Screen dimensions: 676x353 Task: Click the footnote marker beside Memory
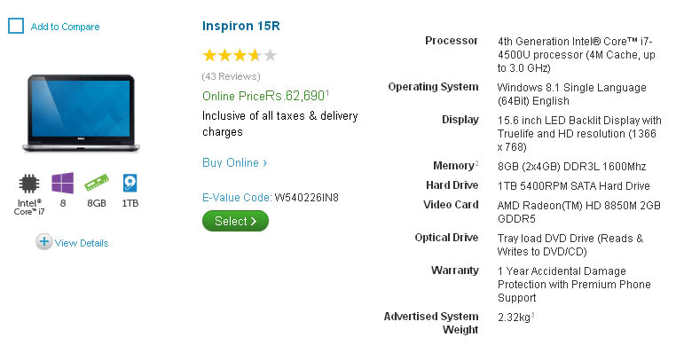[476, 163]
